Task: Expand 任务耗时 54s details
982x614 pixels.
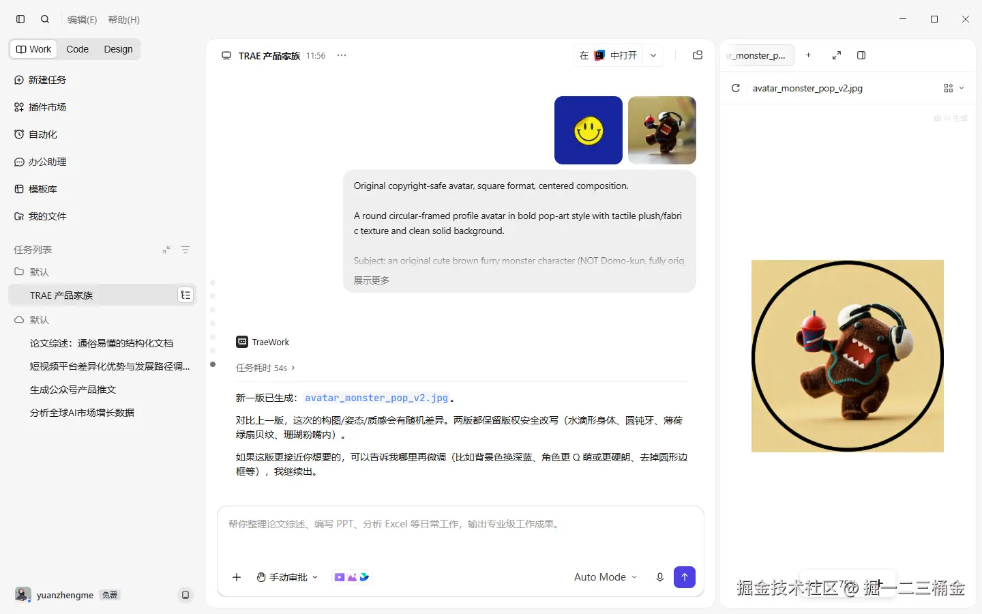Action: 265,368
